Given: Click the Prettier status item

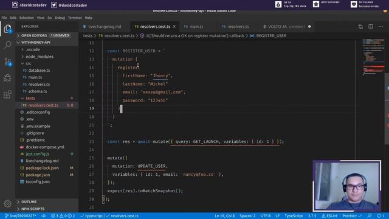Looking at the screenshot, I should click(x=352, y=216).
